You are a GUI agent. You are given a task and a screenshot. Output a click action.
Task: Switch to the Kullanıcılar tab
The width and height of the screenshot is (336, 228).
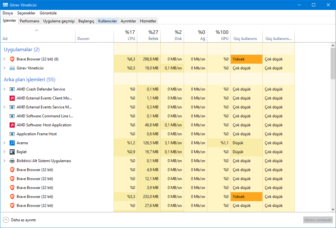point(108,21)
